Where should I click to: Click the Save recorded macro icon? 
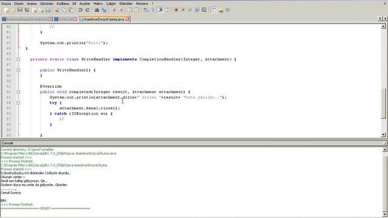point(204,10)
